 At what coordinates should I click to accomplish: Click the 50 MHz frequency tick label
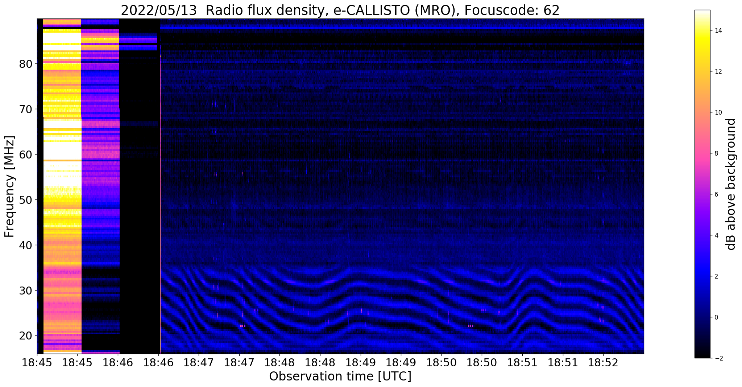(26, 200)
